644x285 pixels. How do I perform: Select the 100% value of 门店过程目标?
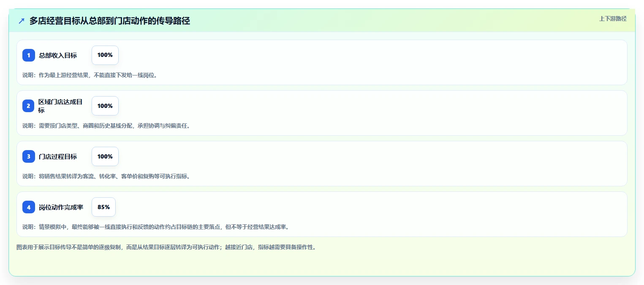pyautogui.click(x=105, y=156)
